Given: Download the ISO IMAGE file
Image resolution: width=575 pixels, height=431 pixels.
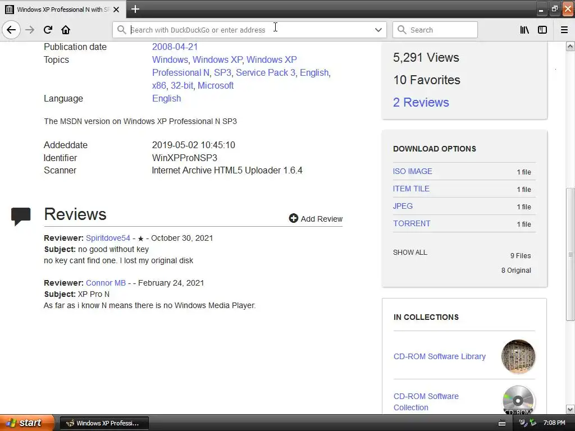Looking at the screenshot, I should pyautogui.click(x=413, y=171).
